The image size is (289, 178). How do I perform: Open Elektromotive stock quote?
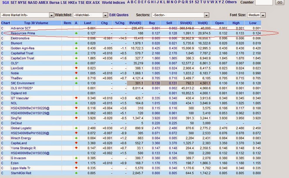point(20,38)
